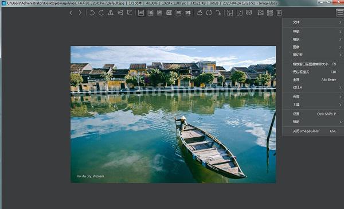Expand the 帮助 submenu
This screenshot has width=344, height=209.
pos(313,122)
